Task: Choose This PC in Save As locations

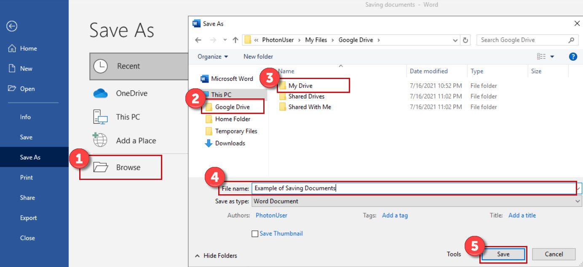Action: pyautogui.click(x=116, y=117)
